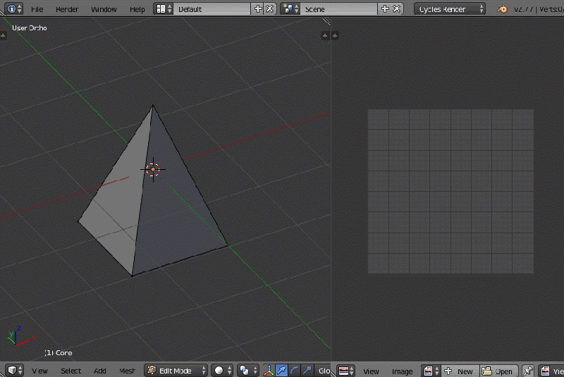This screenshot has height=377, width=564.
Task: Click the 3D view corner split handle
Action: tap(326, 20)
